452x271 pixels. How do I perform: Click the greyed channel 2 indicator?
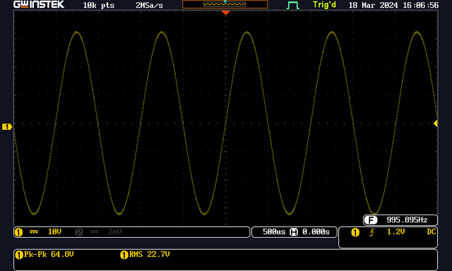[x=79, y=232]
